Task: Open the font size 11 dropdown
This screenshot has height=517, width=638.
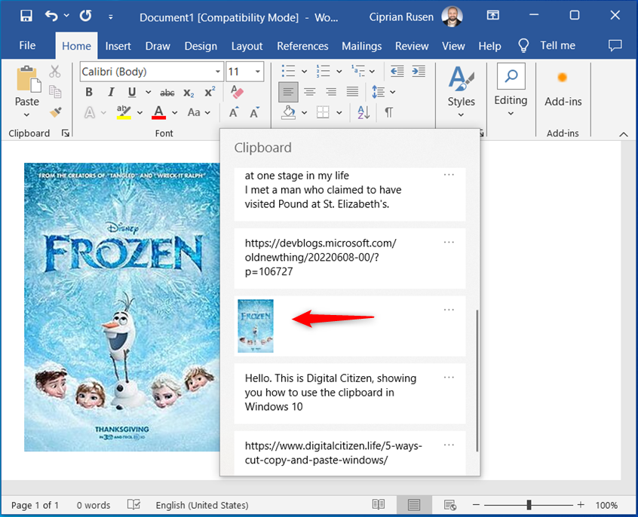Action: click(258, 72)
